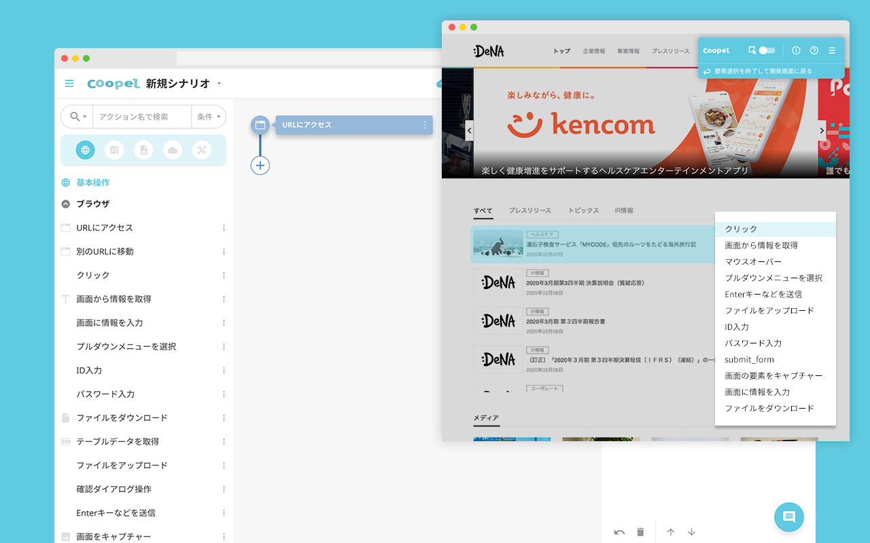The image size is (870, 543).
Task: Open three-dot menu for ID入力 row
Action: pyautogui.click(x=224, y=370)
